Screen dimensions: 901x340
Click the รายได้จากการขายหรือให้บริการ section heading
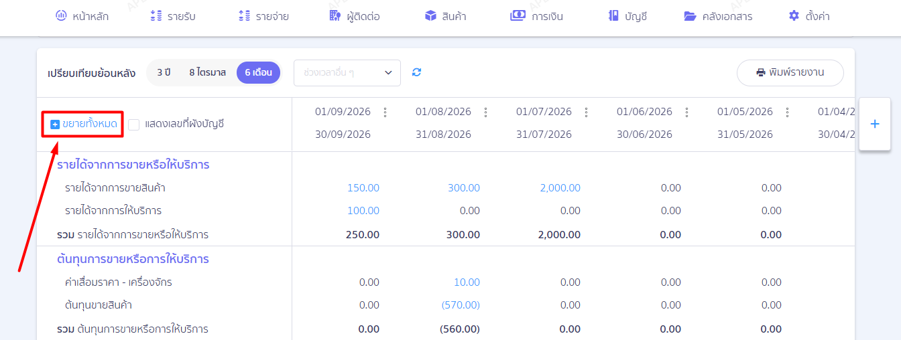133,165
